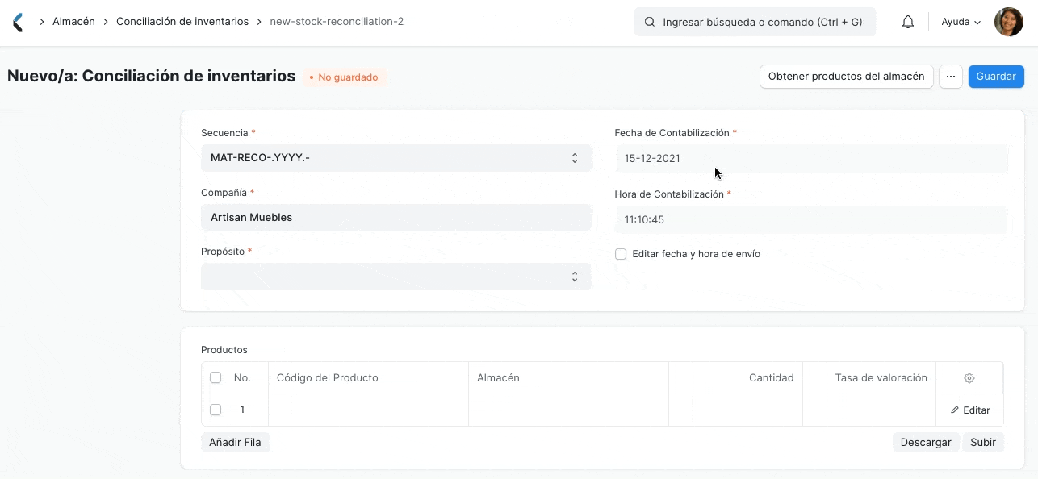Open the Productos column settings gear

tap(969, 377)
